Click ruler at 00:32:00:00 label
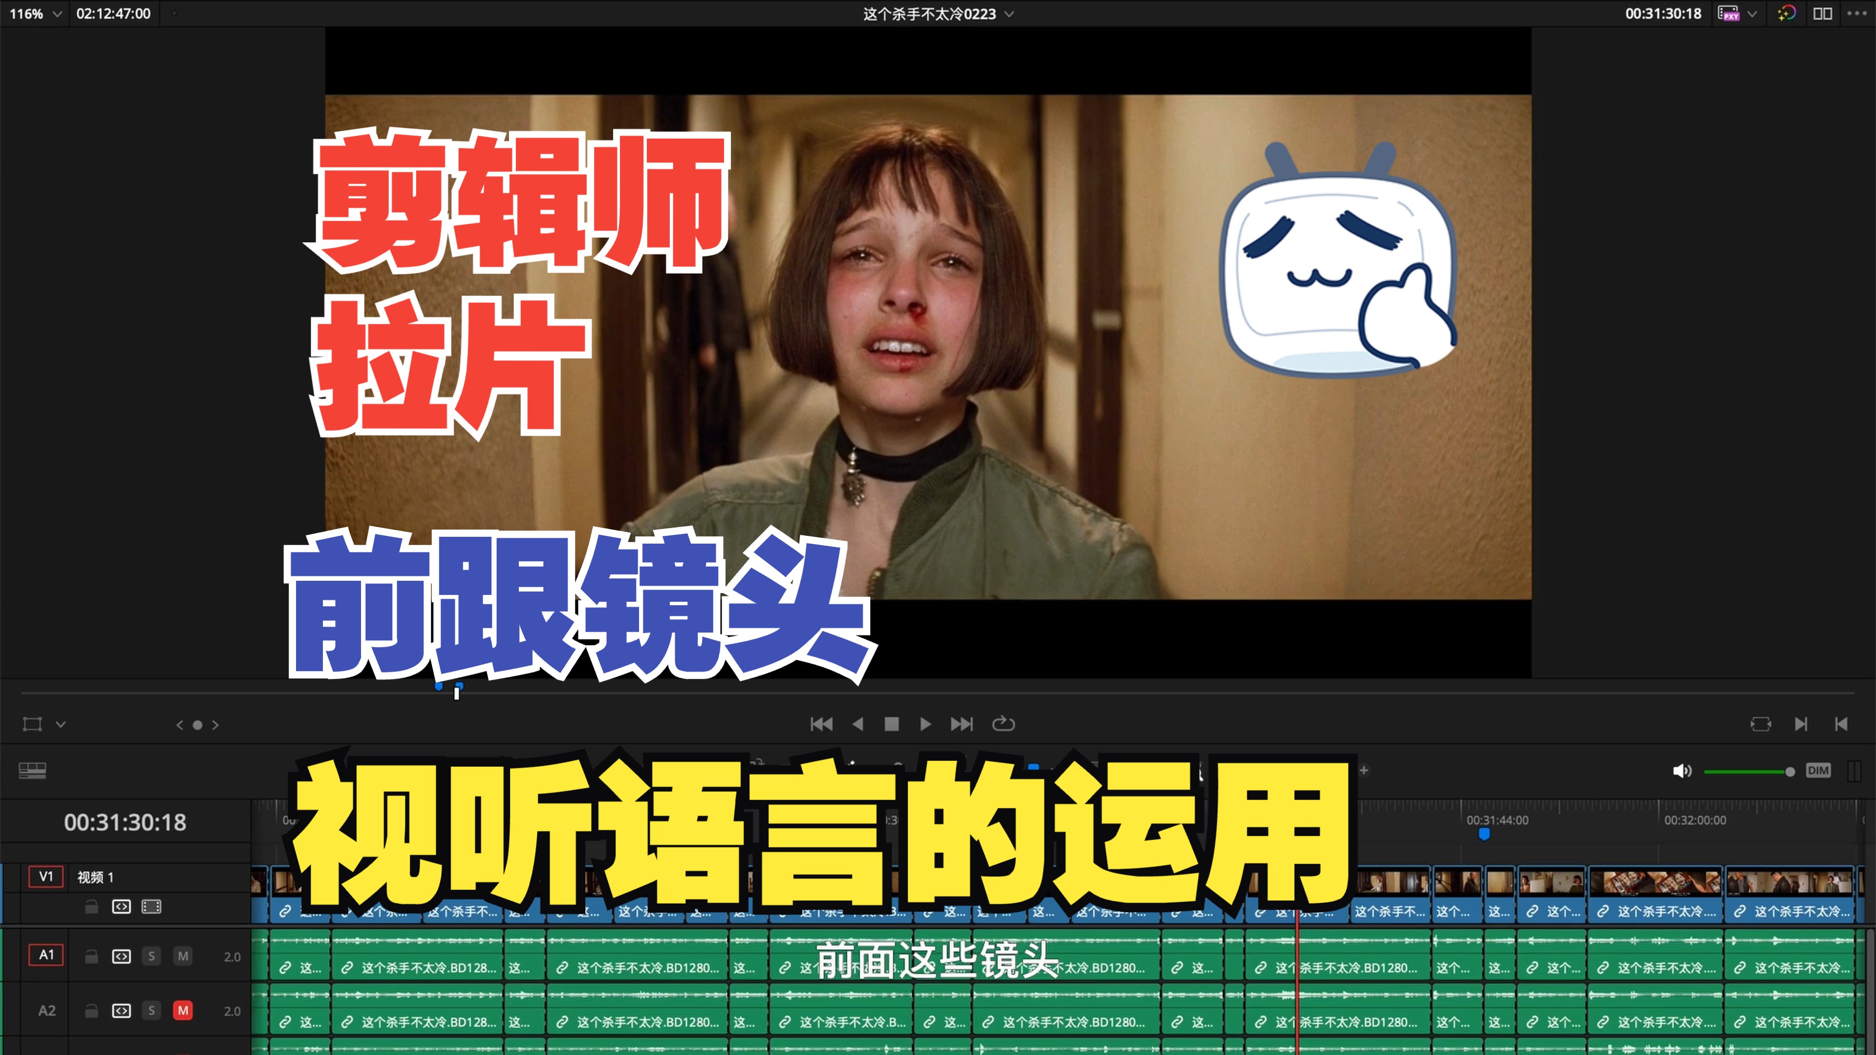The width and height of the screenshot is (1876, 1055). [x=1695, y=821]
